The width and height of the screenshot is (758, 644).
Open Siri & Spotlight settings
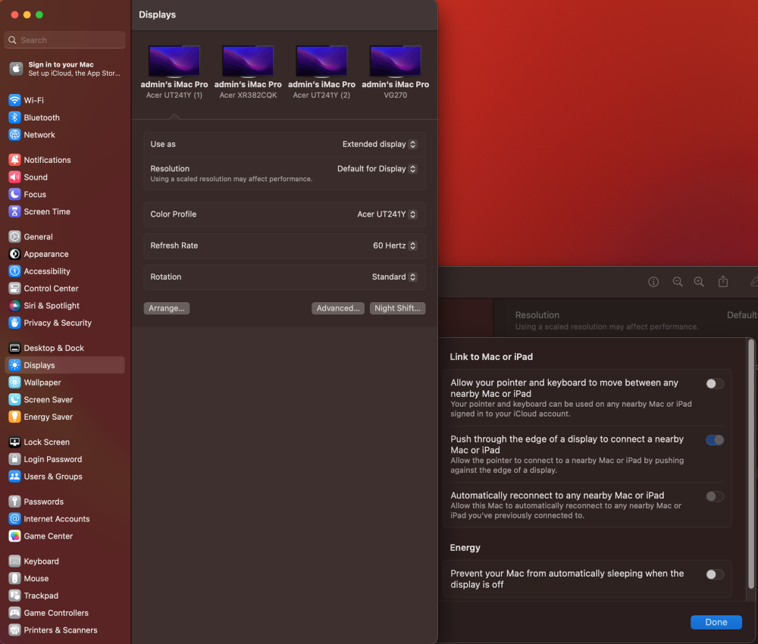point(64,305)
